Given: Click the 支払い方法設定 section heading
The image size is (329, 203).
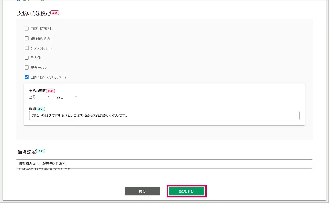Looking at the screenshot, I should point(33,13).
